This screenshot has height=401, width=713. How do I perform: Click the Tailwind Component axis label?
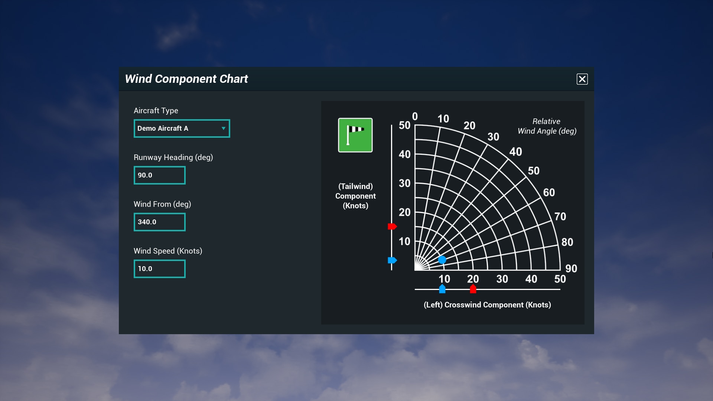[x=355, y=196]
